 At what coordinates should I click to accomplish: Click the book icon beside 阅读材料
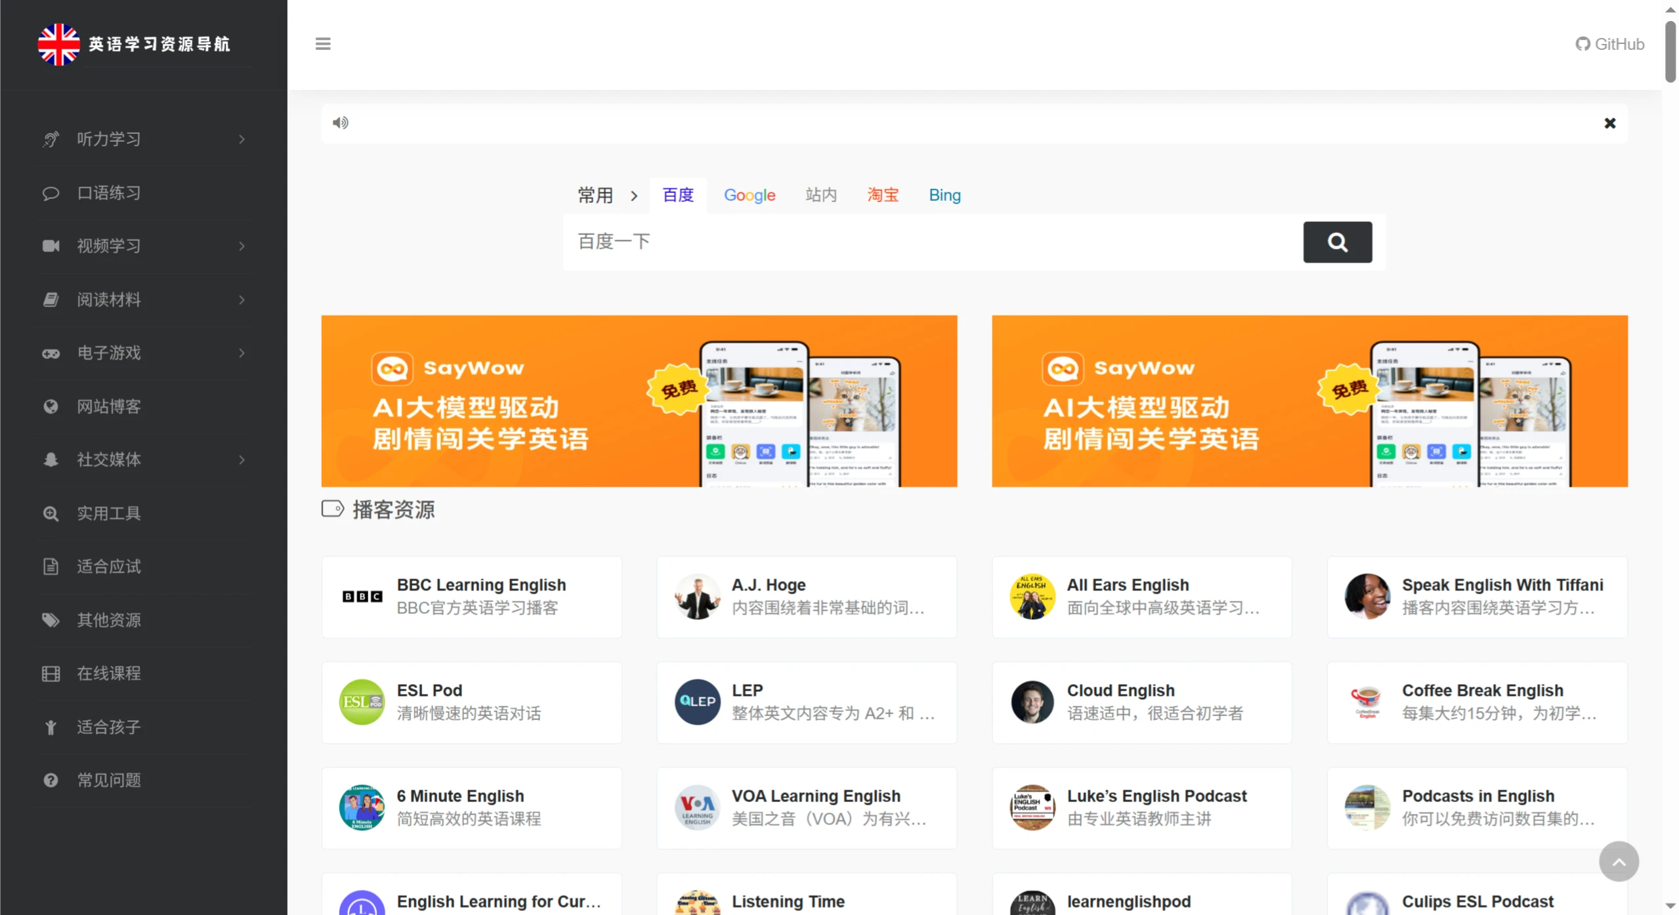51,300
